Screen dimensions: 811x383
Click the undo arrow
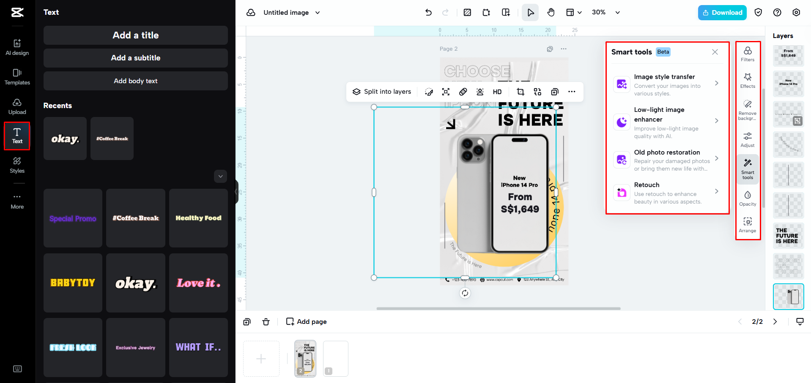click(x=428, y=13)
